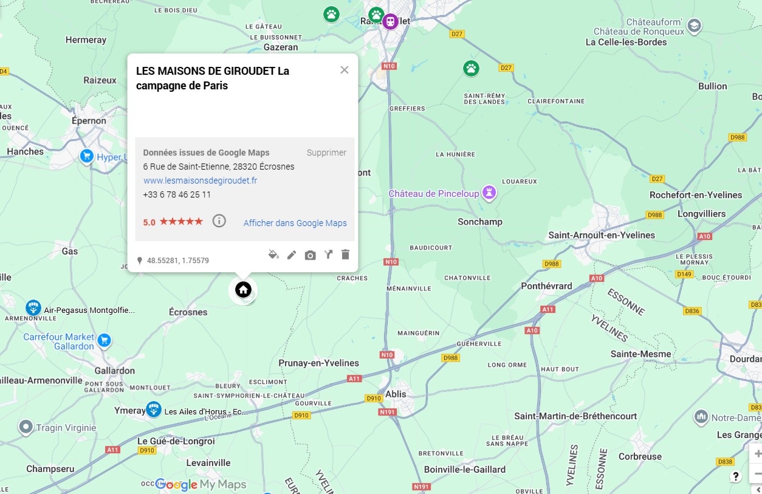Open the style paint bucket icon
Viewport: 762px width, 494px height.
(273, 255)
